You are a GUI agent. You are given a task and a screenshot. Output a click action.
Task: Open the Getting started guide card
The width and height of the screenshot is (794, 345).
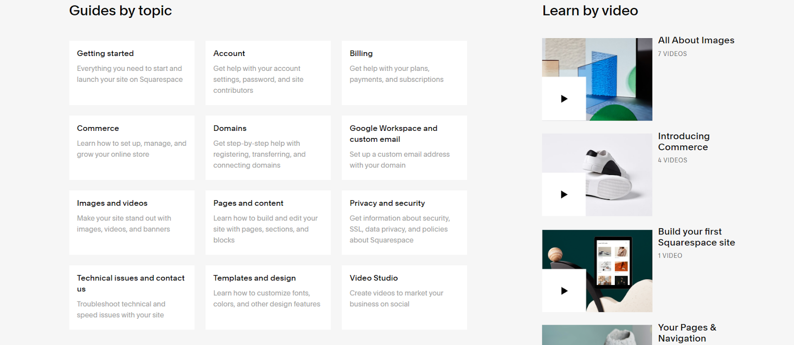point(132,73)
